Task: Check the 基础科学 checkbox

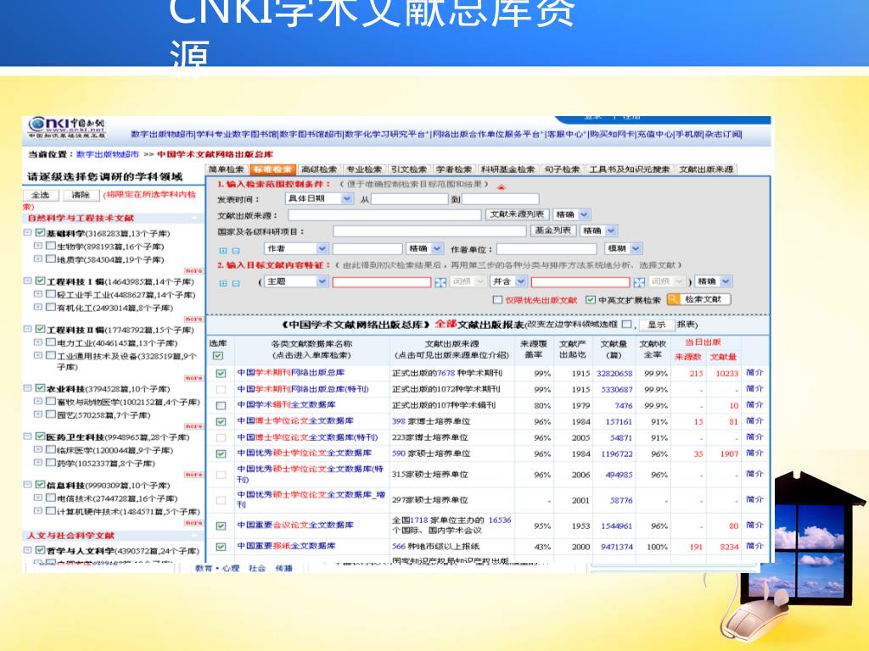Action: click(x=40, y=232)
